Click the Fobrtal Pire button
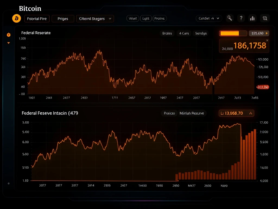The height and width of the screenshot is (209, 278). (x=37, y=19)
